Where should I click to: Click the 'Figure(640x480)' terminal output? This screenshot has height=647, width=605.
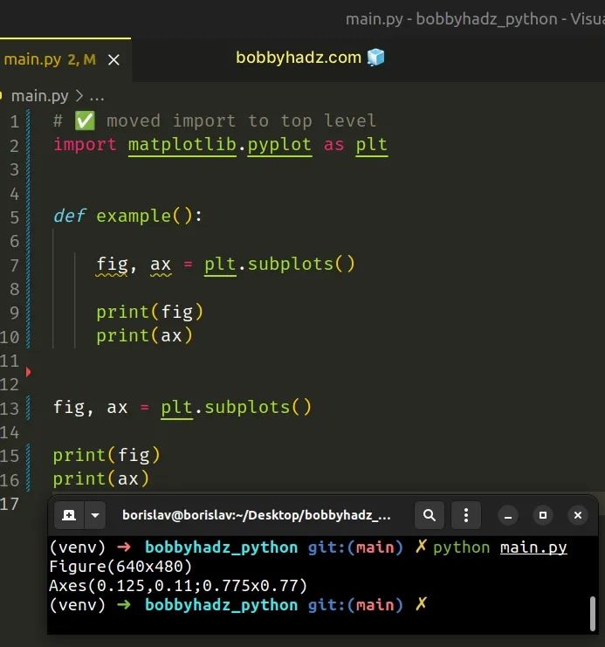(x=120, y=567)
